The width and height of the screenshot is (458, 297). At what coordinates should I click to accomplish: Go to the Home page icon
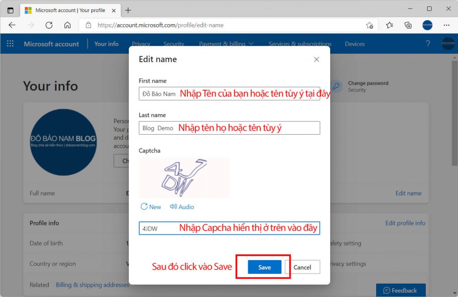point(68,25)
